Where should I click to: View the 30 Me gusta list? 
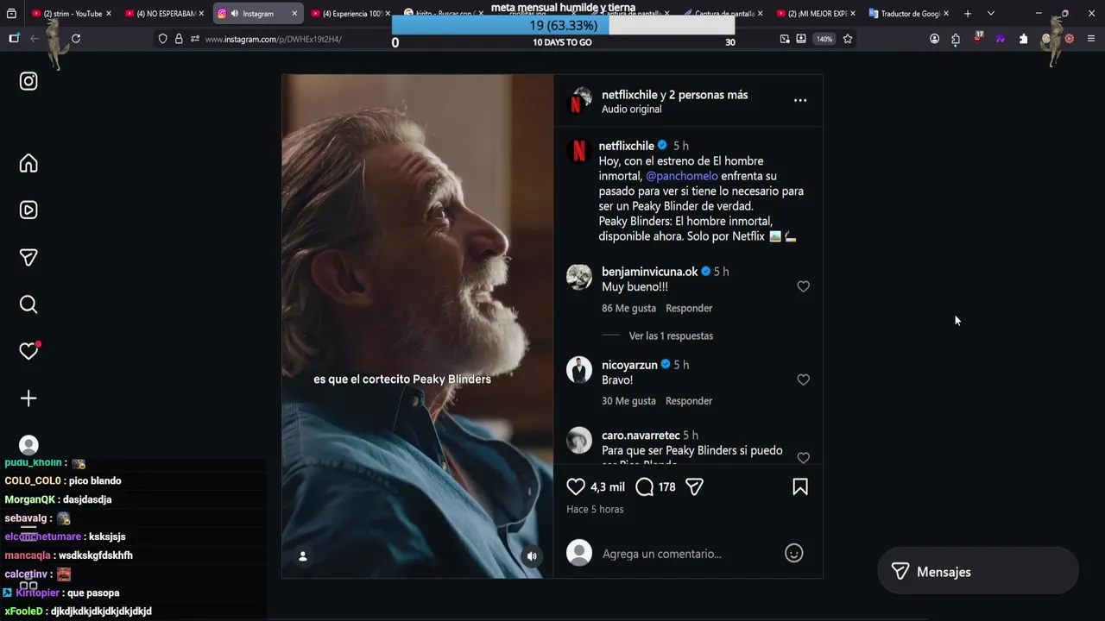pyautogui.click(x=628, y=401)
